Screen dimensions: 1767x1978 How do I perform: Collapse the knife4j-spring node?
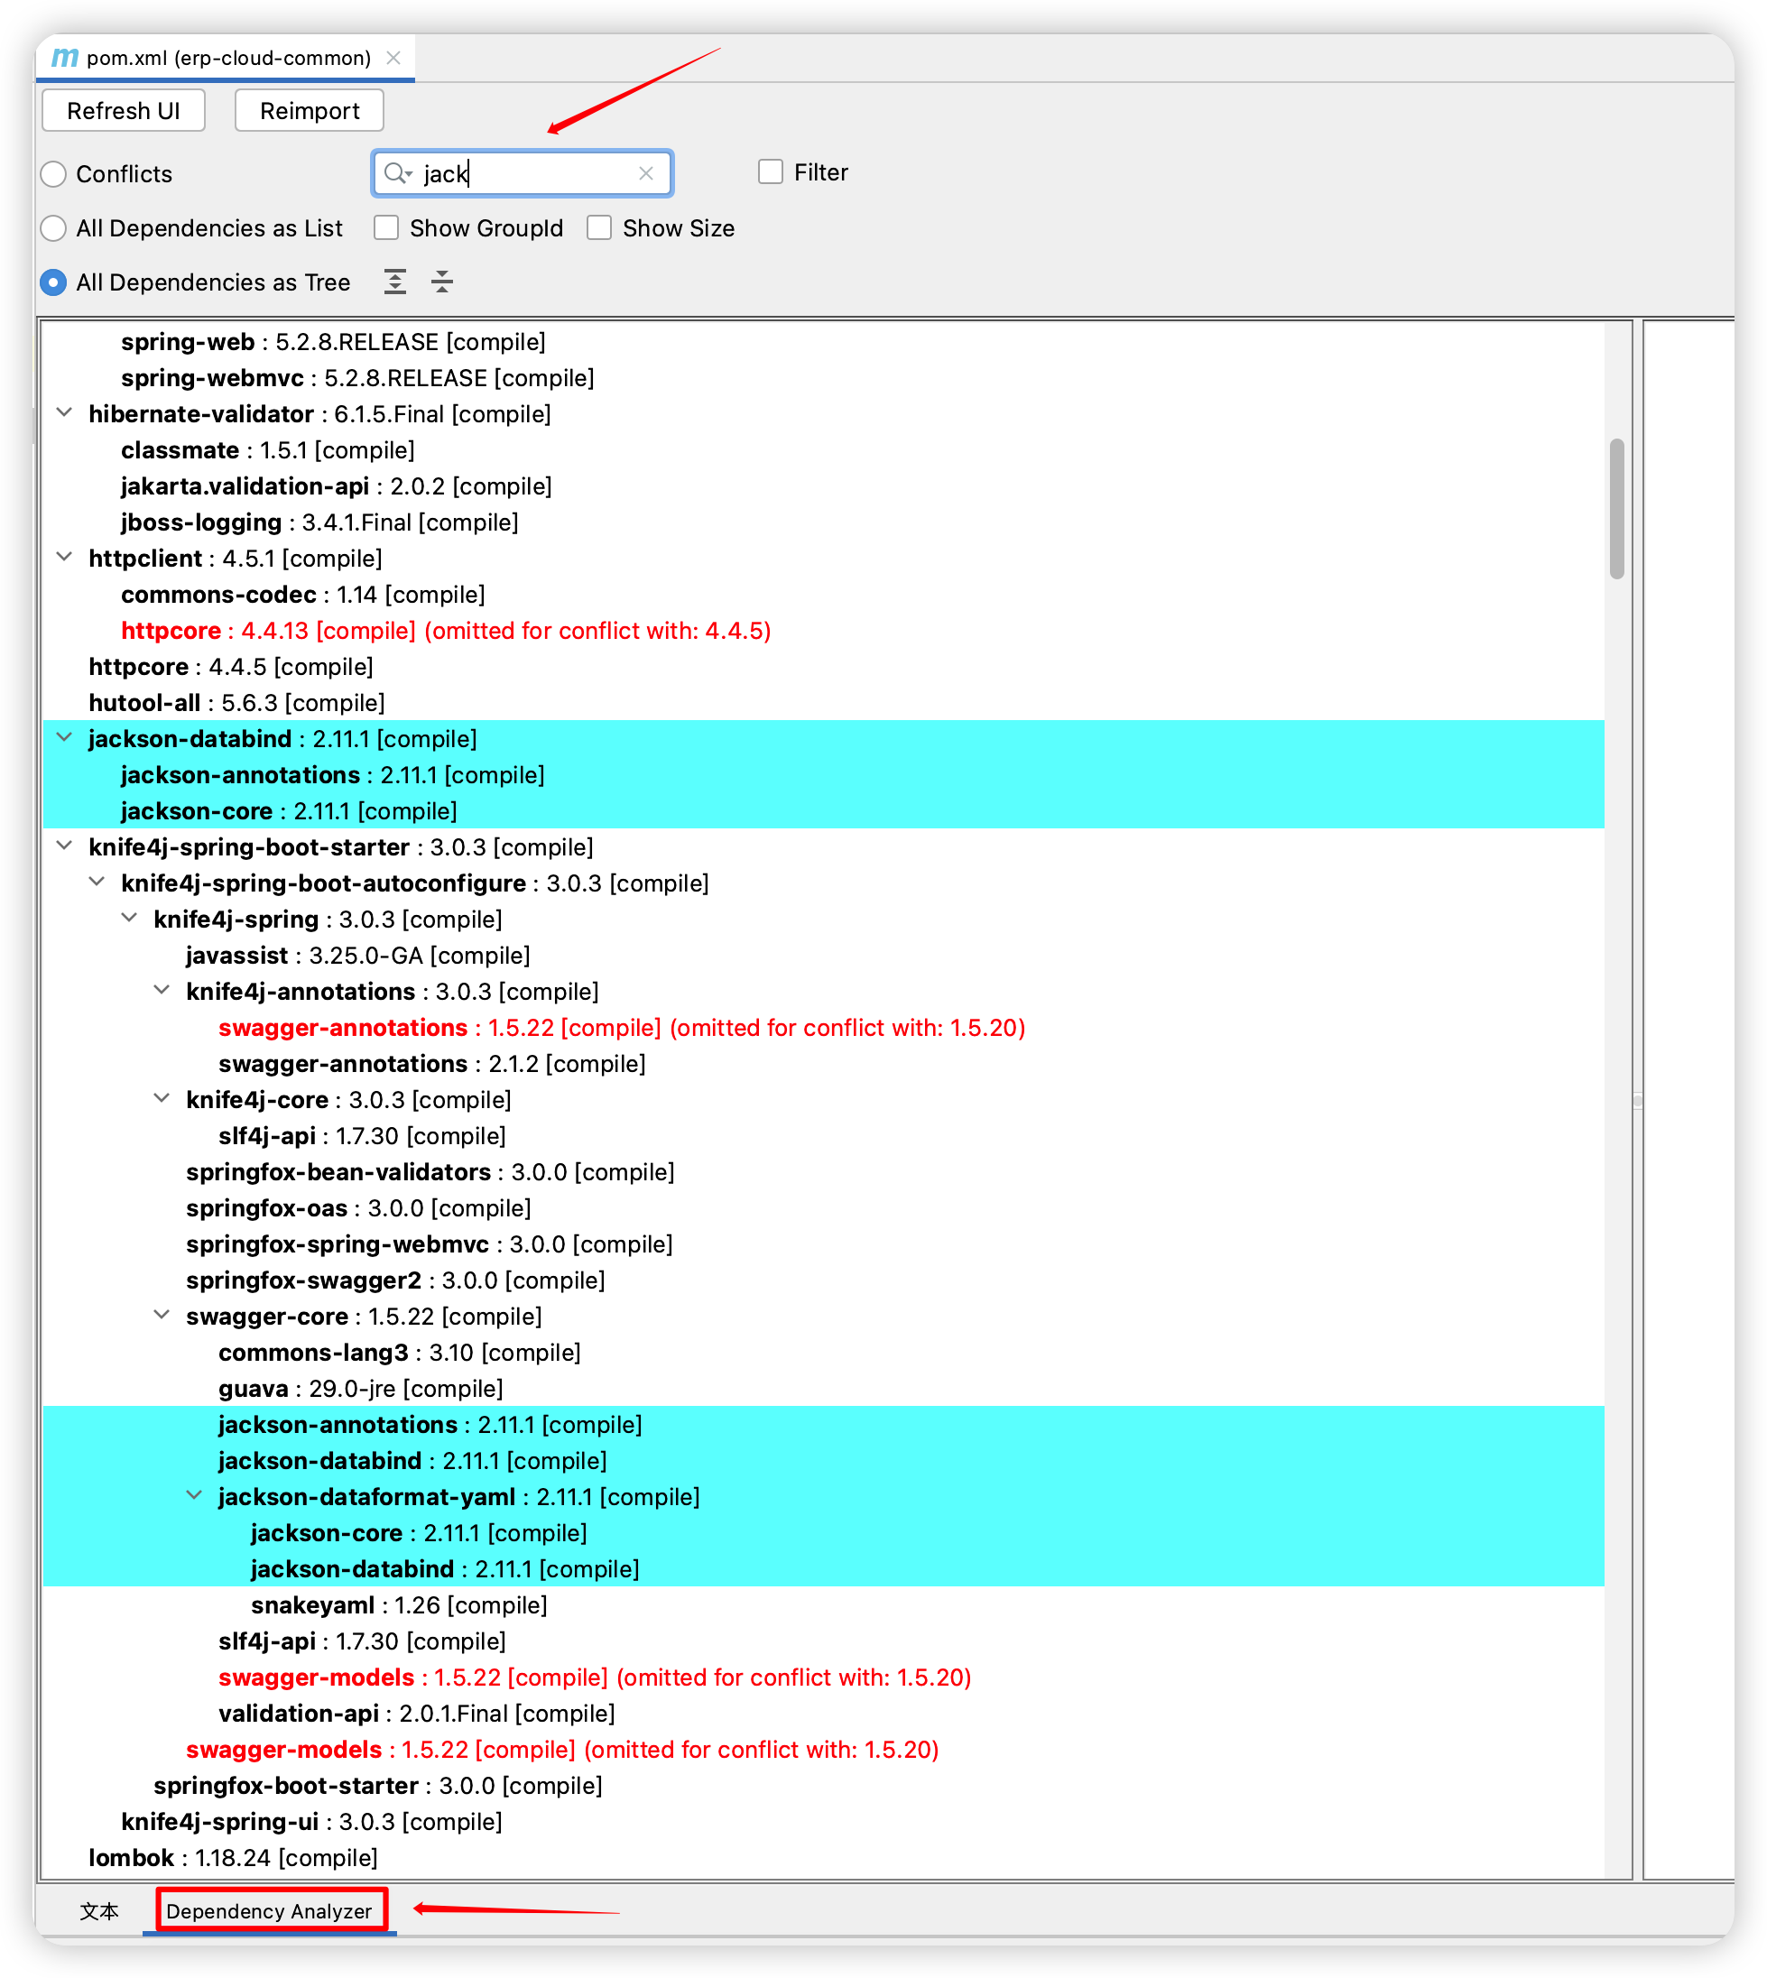(129, 918)
